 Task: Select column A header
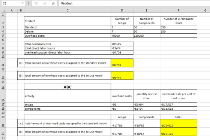point(12,10)
